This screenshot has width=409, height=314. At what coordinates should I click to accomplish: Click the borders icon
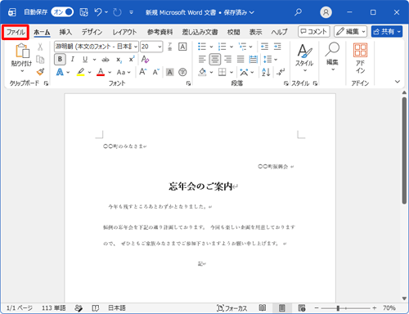(x=222, y=72)
